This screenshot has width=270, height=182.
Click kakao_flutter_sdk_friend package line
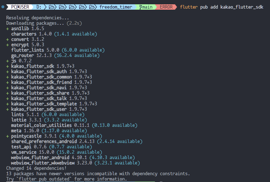coord(49,82)
